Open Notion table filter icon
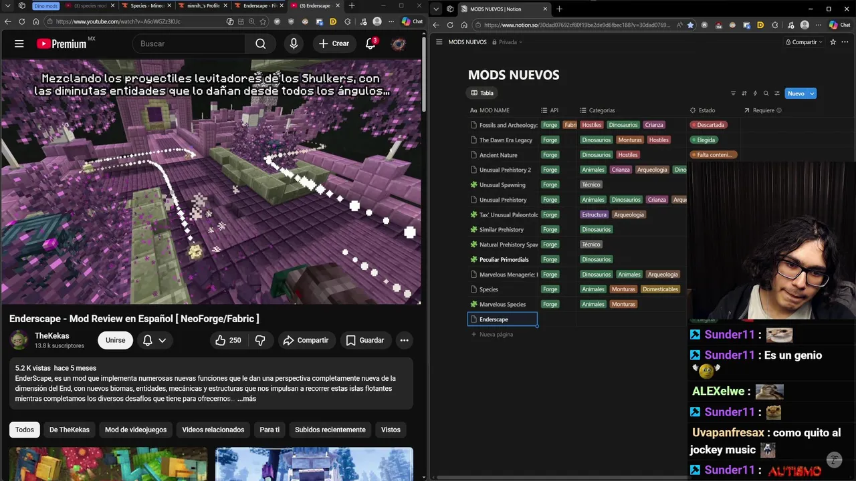856x481 pixels. [733, 94]
